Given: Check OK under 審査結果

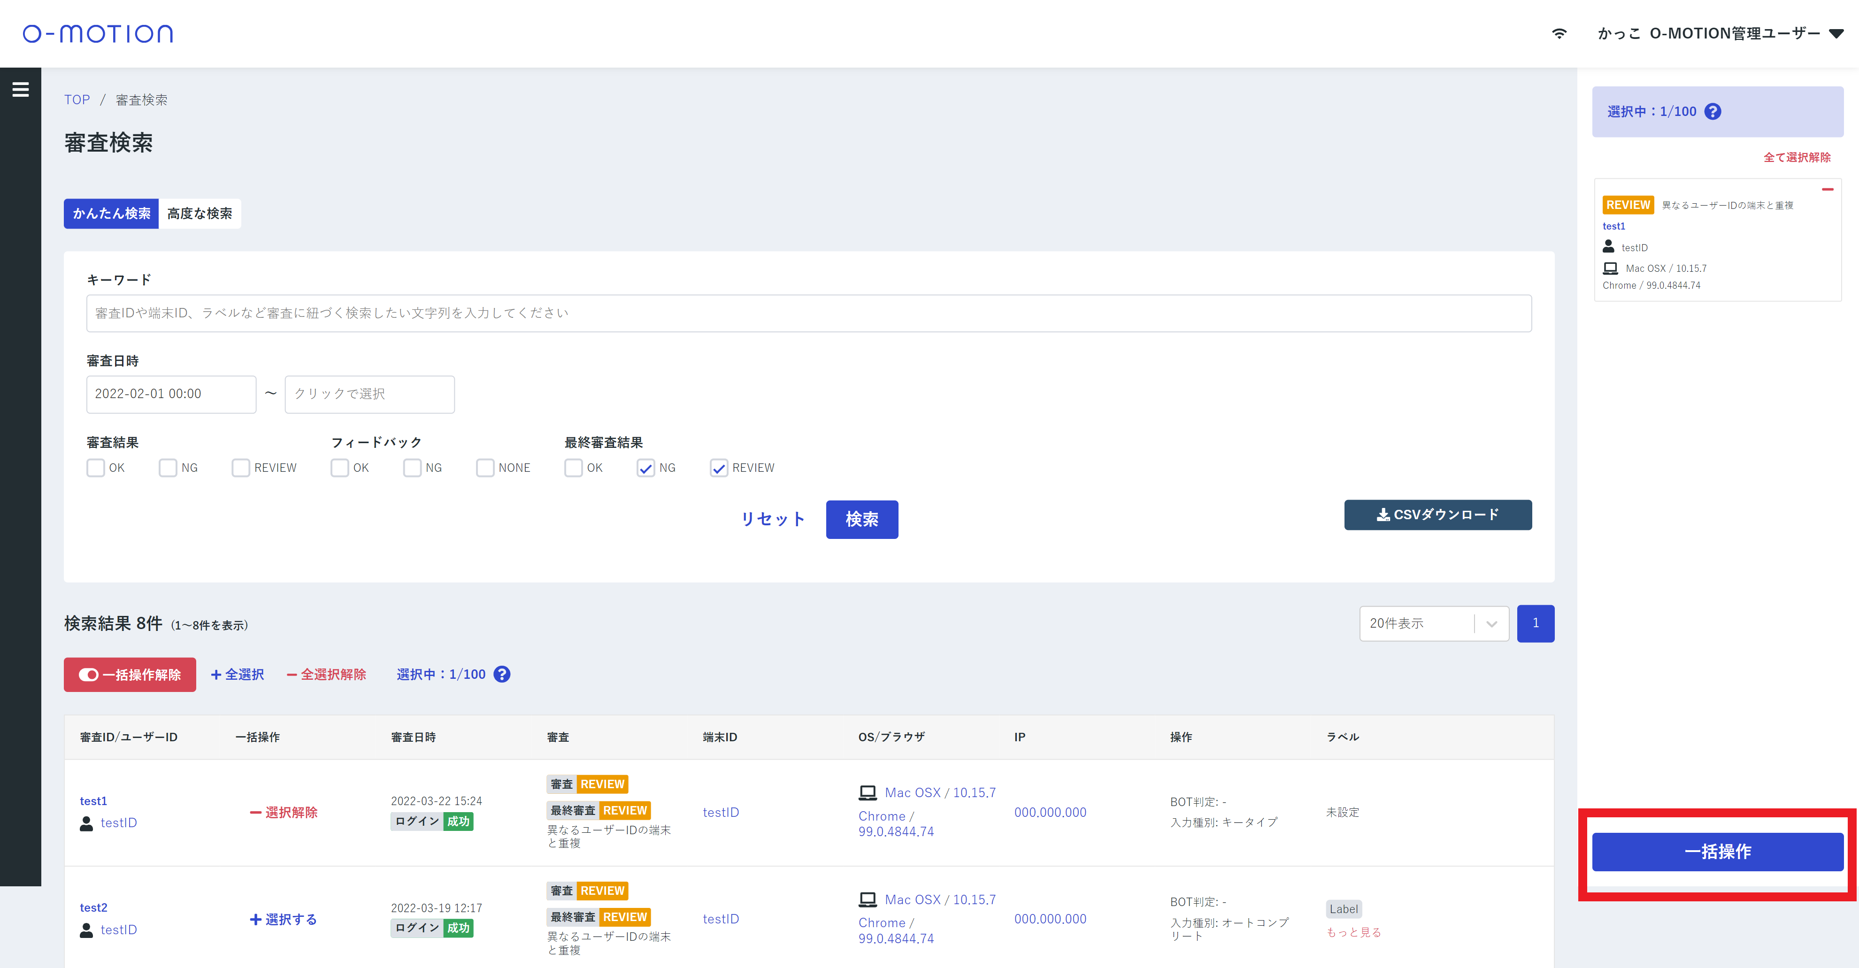Looking at the screenshot, I should (96, 468).
